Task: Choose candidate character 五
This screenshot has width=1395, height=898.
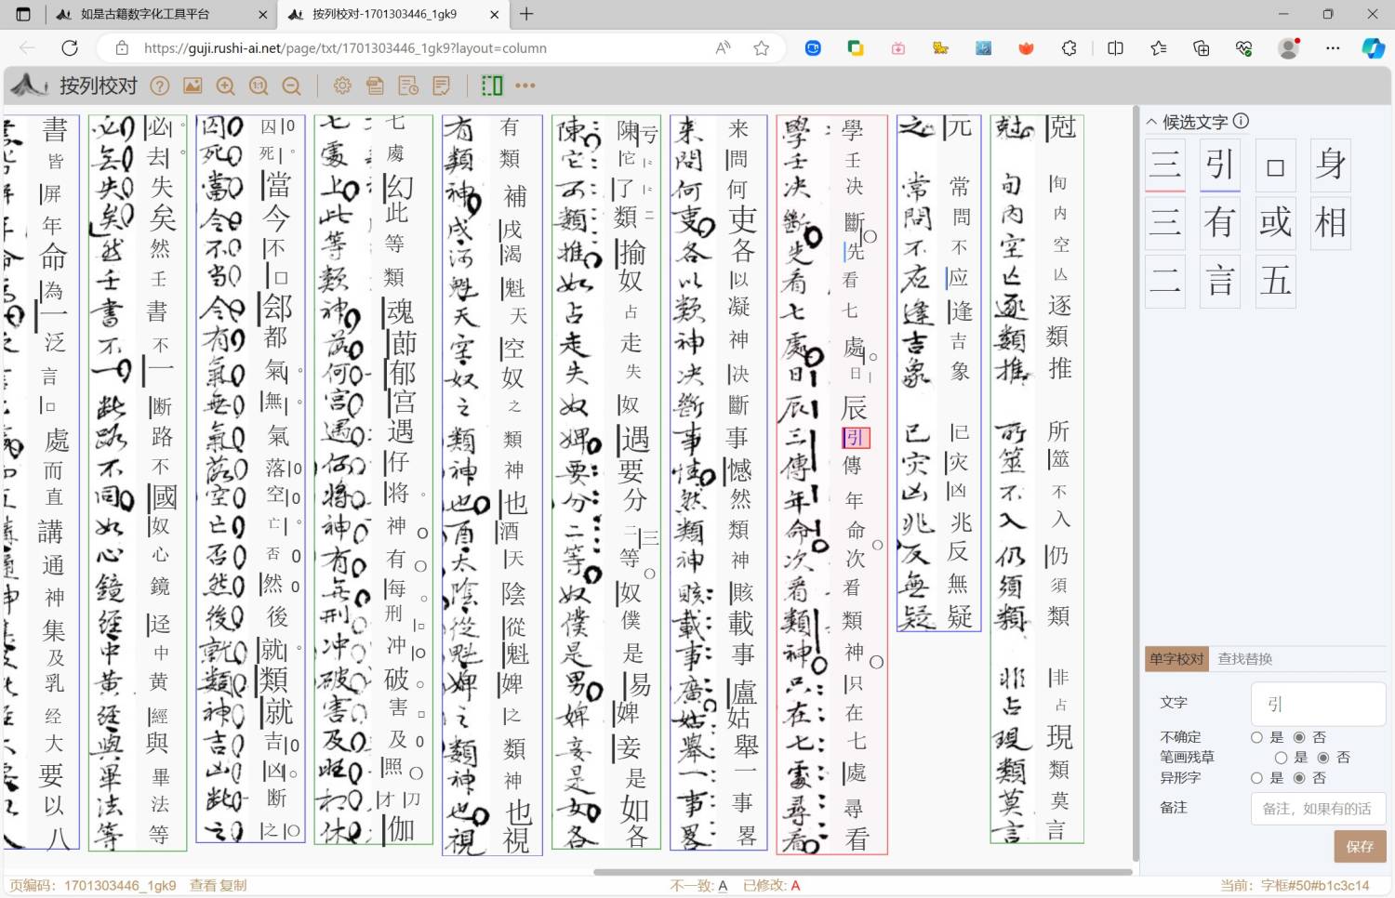Action: pos(1276,281)
